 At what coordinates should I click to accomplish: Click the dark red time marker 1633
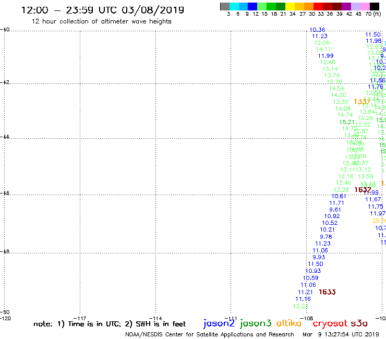point(327,292)
